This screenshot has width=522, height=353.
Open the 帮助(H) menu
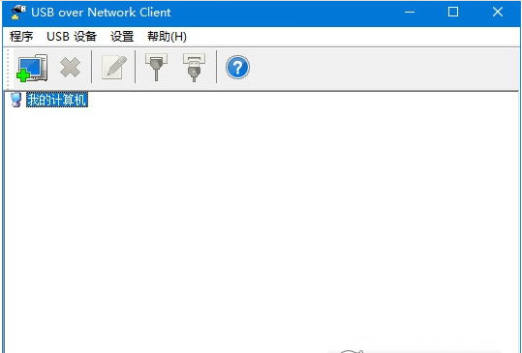(167, 36)
